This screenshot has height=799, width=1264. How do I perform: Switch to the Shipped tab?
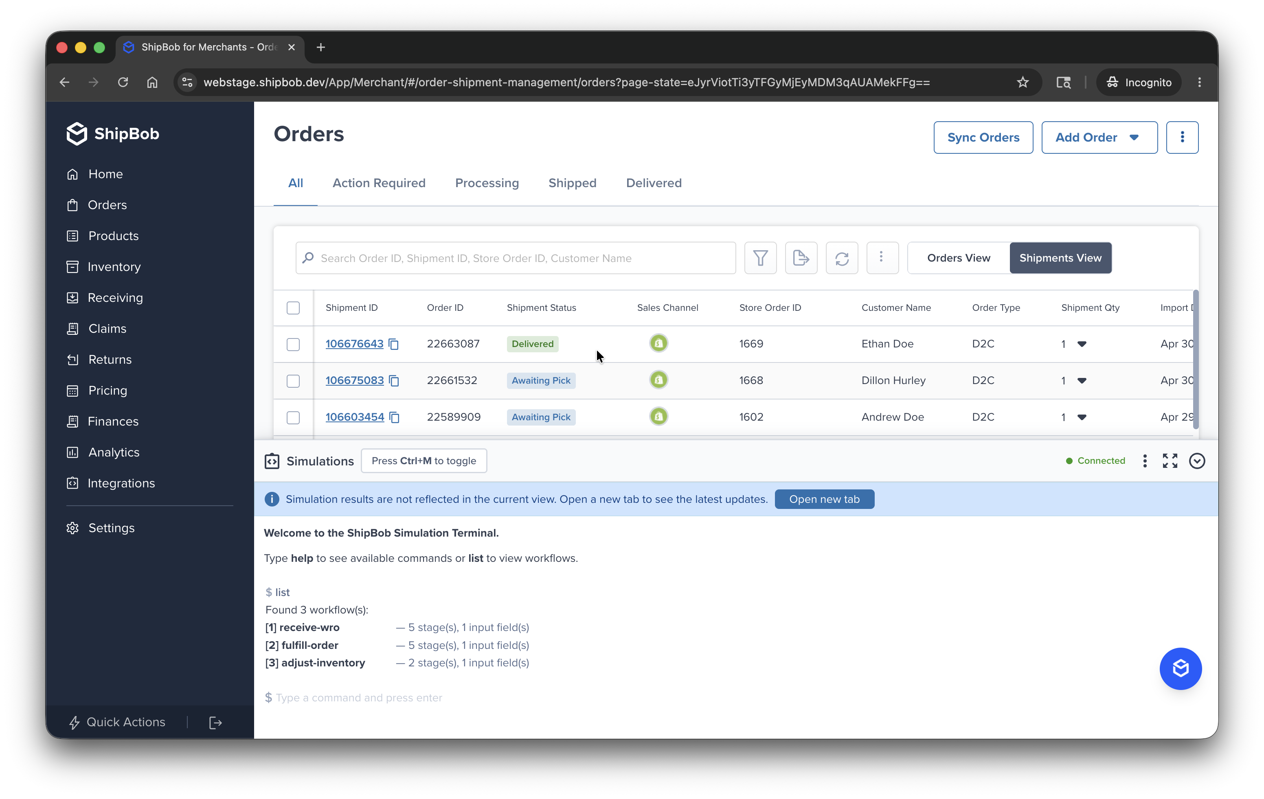[x=572, y=183]
